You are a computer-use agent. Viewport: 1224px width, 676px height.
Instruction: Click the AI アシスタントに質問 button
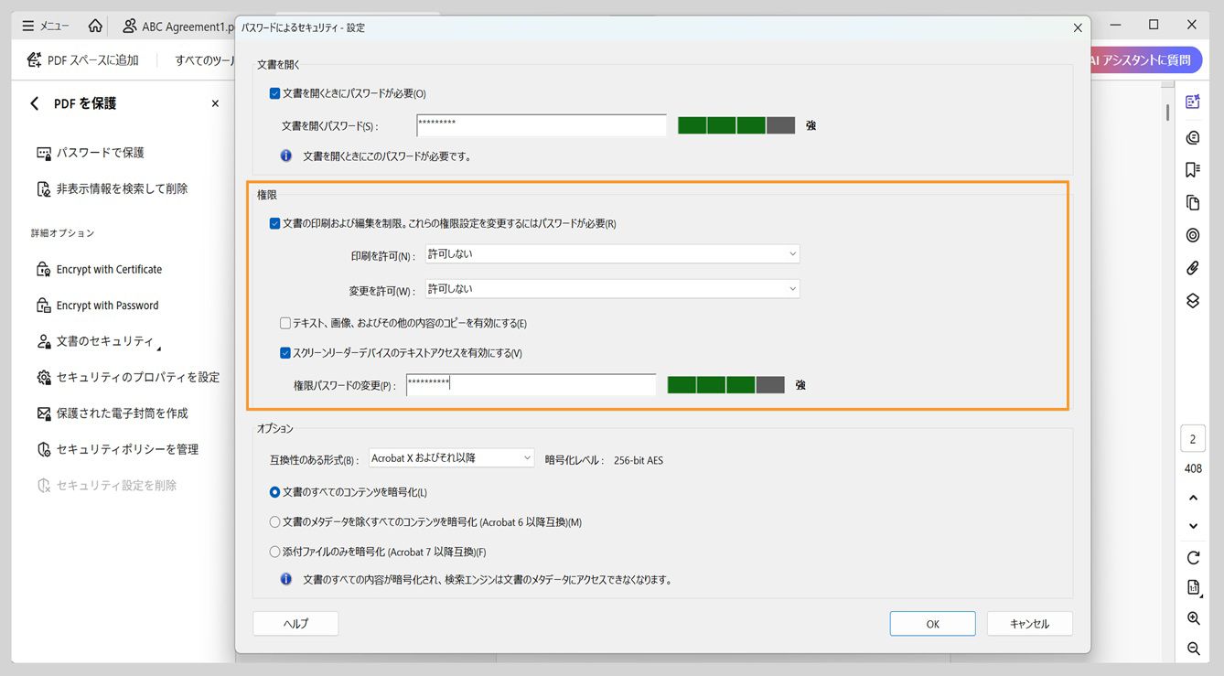pos(1145,60)
